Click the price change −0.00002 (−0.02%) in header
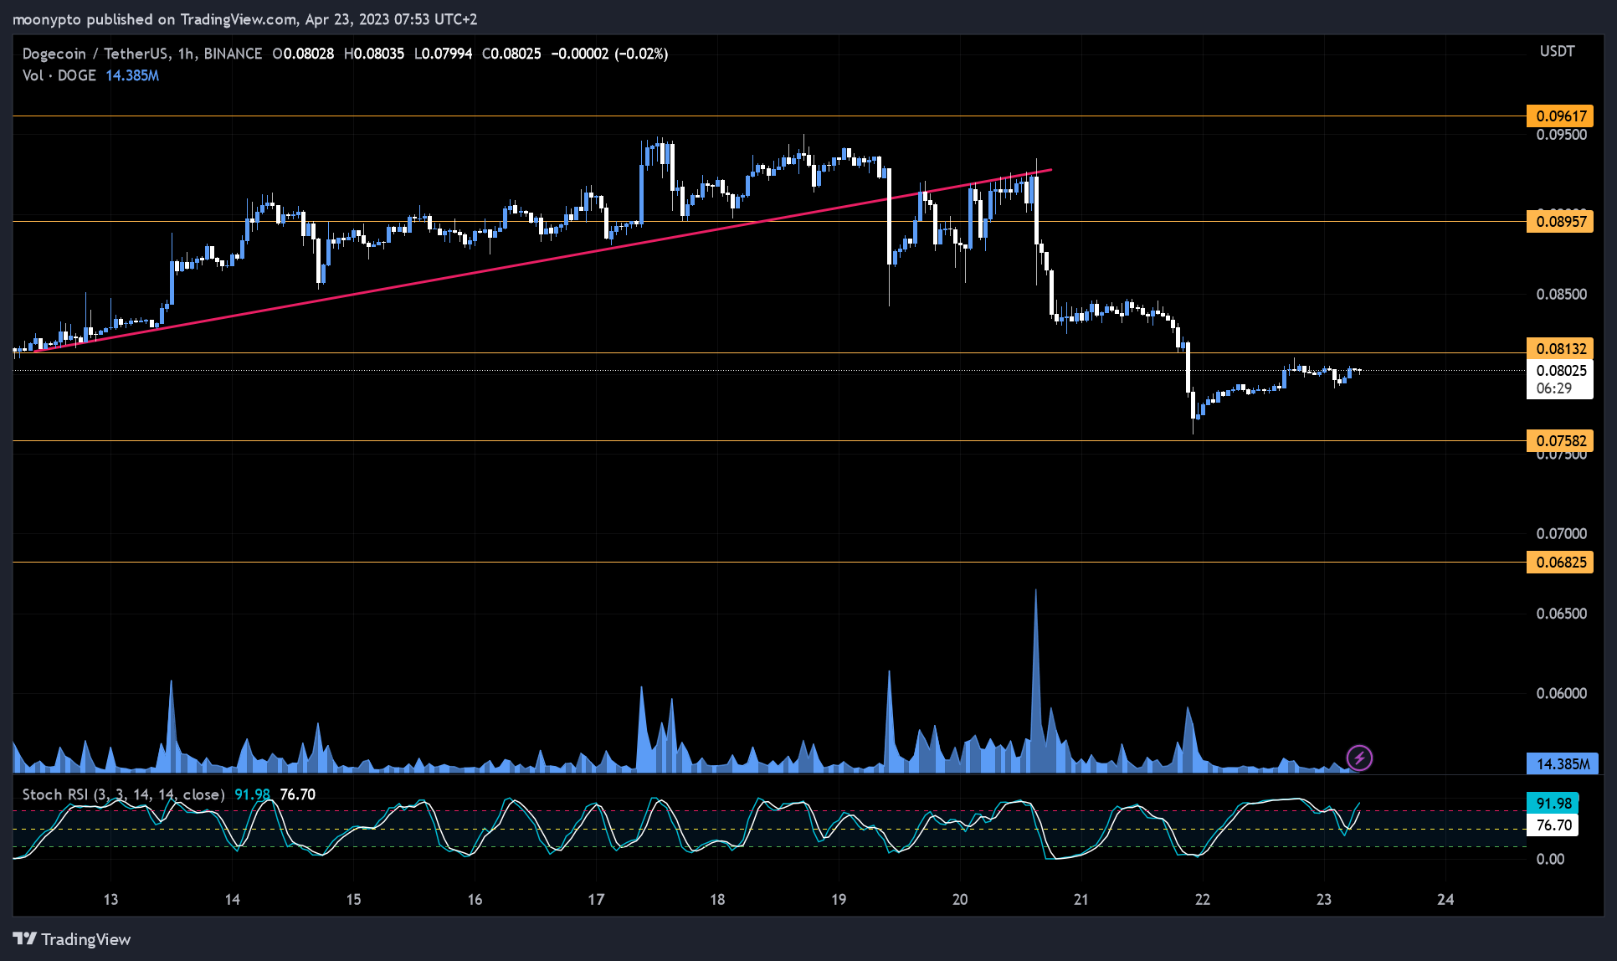The image size is (1617, 961). coord(609,54)
